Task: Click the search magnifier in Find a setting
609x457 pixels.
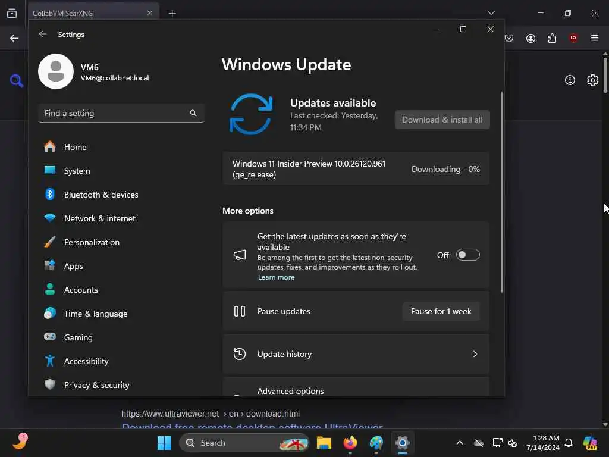Action: (193, 113)
